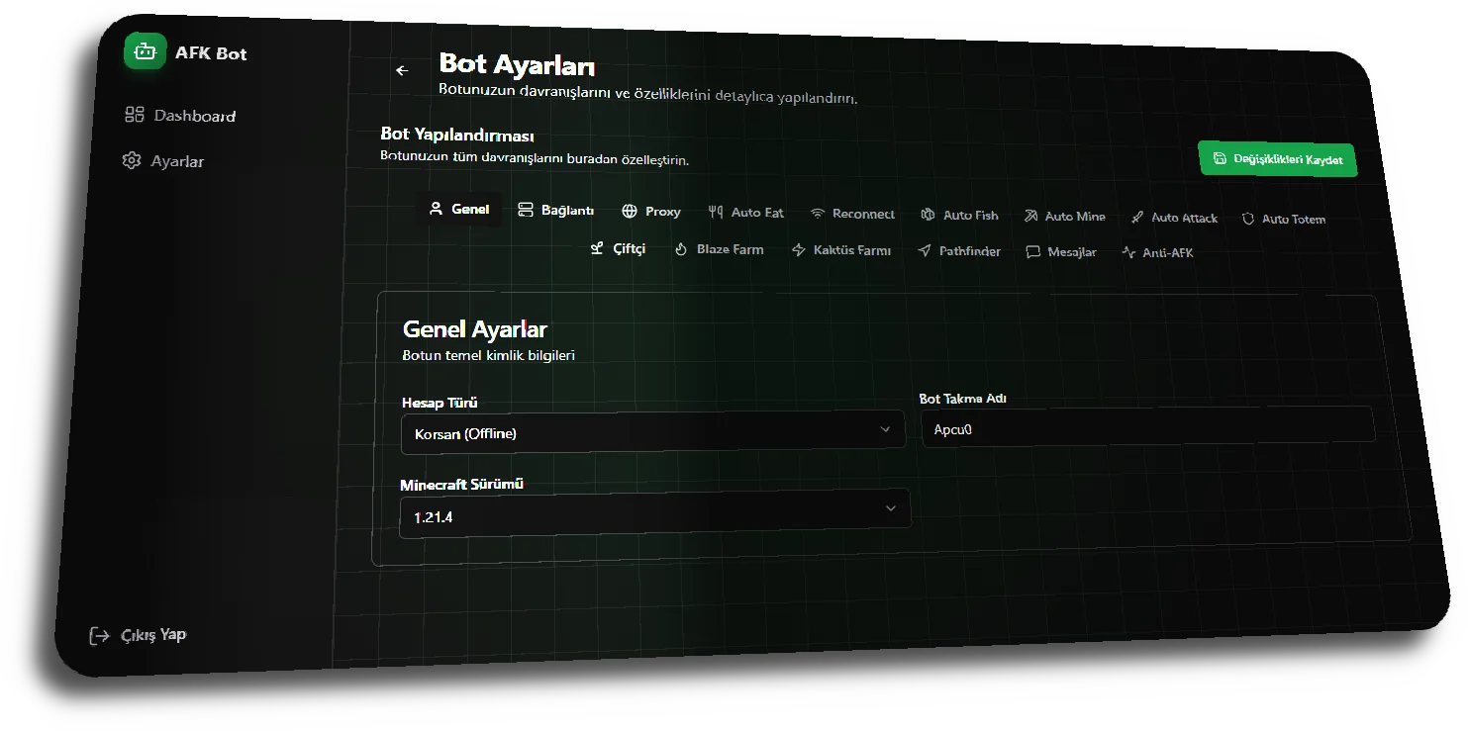1468x731 pixels.
Task: Click the flame icon on Blaze Farm
Action: coord(681,249)
